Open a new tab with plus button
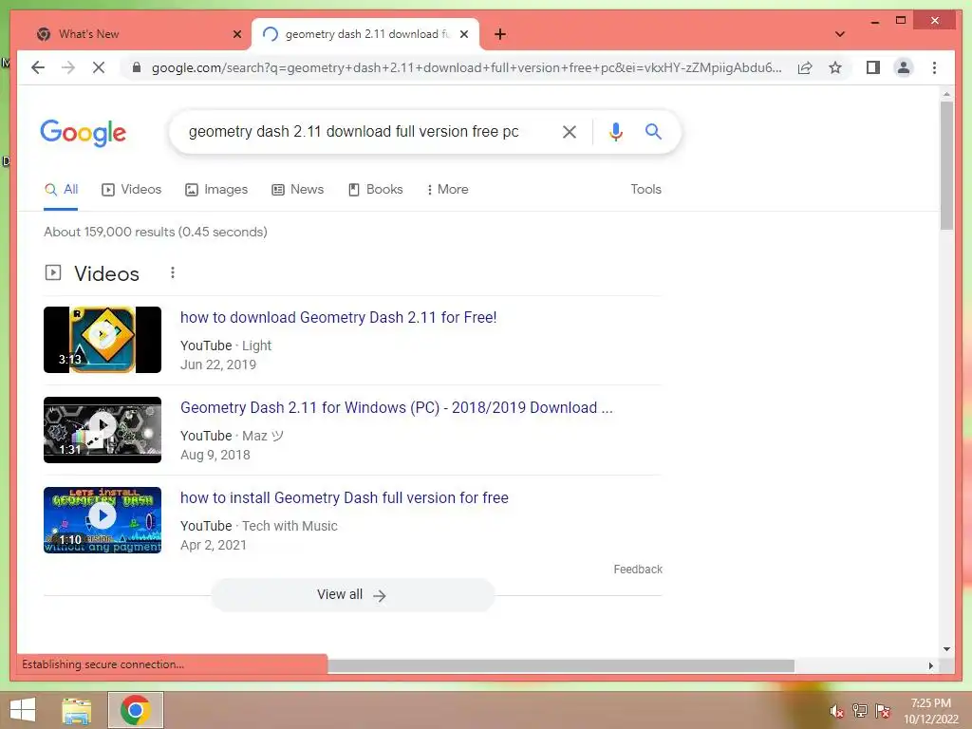Screen dimensions: 972x729 click(500, 34)
